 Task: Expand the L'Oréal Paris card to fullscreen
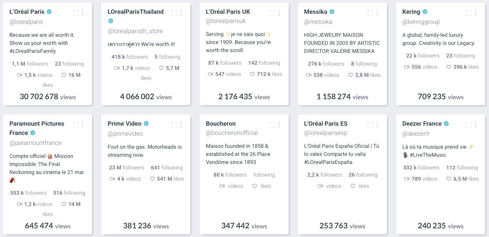tap(76, 13)
